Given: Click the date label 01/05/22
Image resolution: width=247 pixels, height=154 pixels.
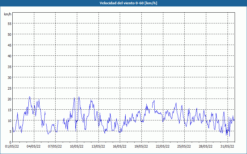Looking at the screenshot, I should click(x=12, y=147).
